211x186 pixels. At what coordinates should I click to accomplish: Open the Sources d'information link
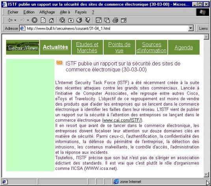point(151,47)
